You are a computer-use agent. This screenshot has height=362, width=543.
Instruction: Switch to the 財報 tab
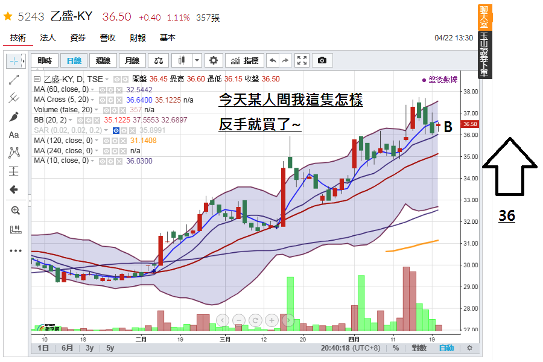point(138,38)
